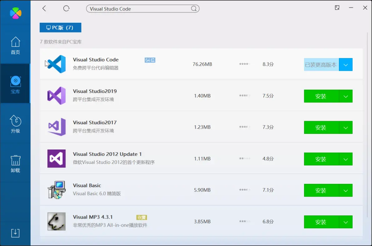Image resolution: width=372 pixels, height=246 pixels.
Task: Click the colorful app logo
Action: point(15,13)
